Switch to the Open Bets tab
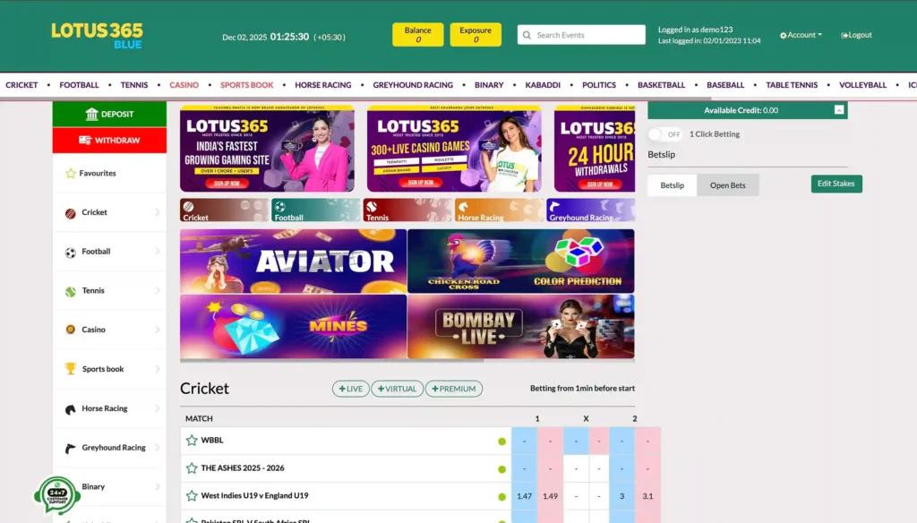The height and width of the screenshot is (523, 917). 727,184
